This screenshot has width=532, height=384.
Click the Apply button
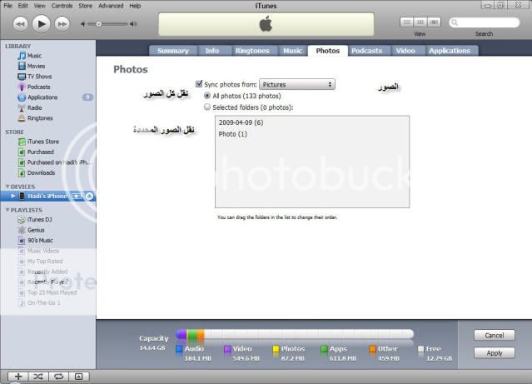pos(495,353)
